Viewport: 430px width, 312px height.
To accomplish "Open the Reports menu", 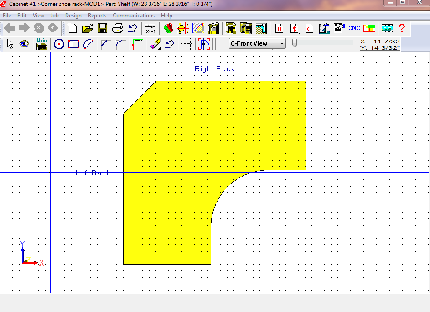I will (x=97, y=16).
